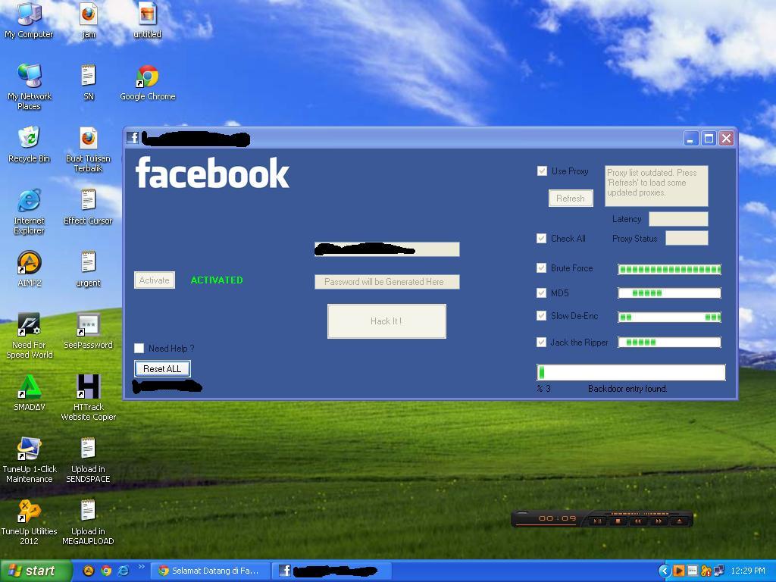
Task: Click the 'Backdoor entry found.' status text
Action: click(x=627, y=389)
